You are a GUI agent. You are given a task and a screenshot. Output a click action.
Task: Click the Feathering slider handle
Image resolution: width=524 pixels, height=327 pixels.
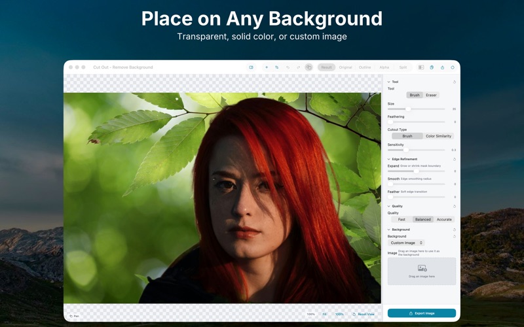coord(390,122)
